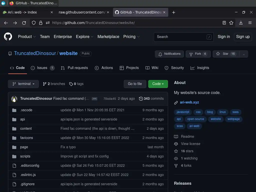Switch to the Issues tab

[42, 68]
